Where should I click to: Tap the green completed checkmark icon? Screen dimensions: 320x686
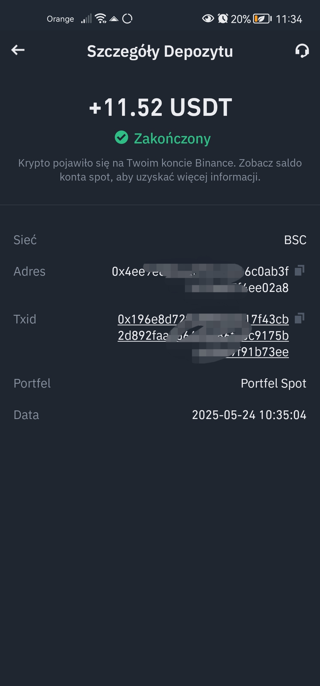[x=121, y=137]
